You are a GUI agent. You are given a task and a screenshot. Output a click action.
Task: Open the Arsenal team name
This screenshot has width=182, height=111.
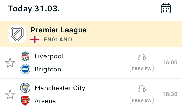point(46,101)
